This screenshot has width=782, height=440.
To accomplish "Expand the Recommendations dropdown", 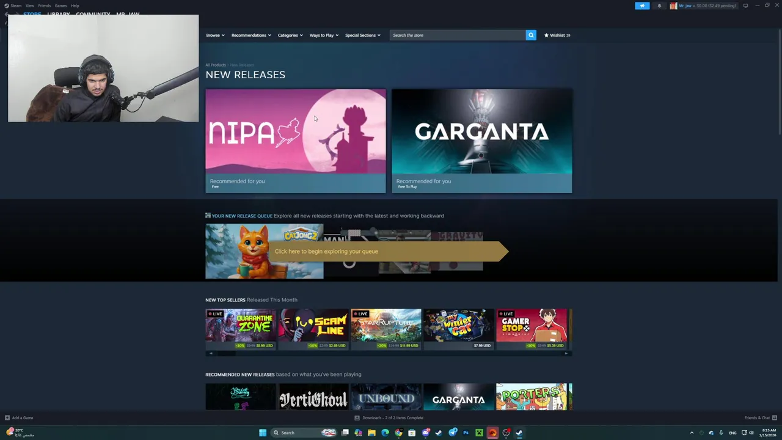I will tap(251, 35).
